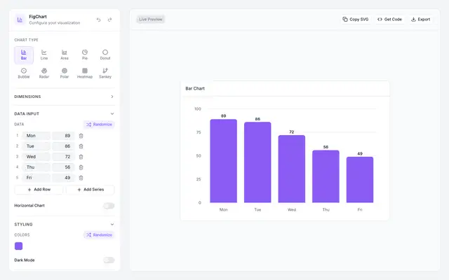Select the Polar chart type
The width and height of the screenshot is (449, 280).
65,73
